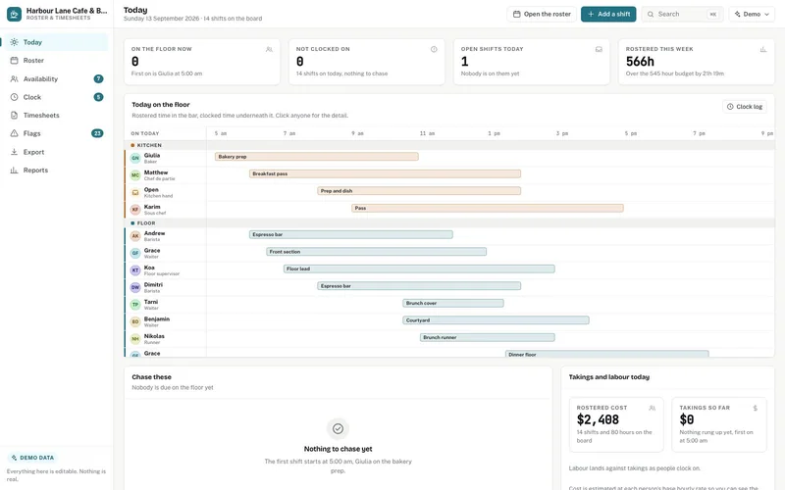Open the Timesheets section
The image size is (785, 490).
click(x=57, y=116)
